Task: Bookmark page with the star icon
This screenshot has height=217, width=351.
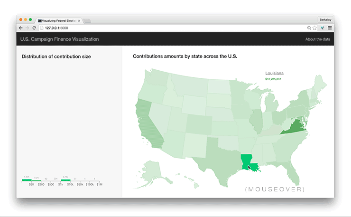Action: [315, 28]
